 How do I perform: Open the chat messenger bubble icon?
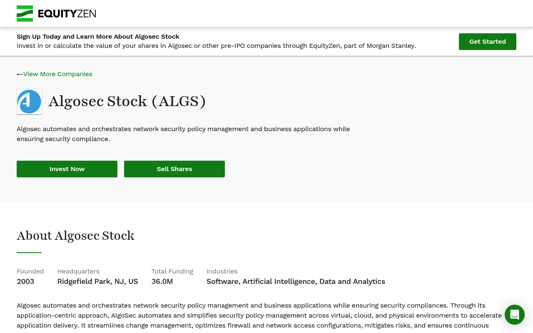coord(515,315)
